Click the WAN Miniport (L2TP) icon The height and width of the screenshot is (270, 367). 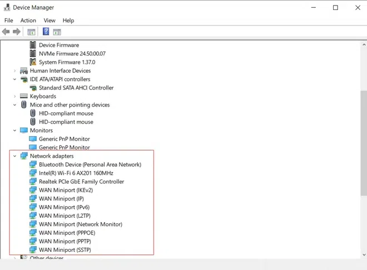[x=33, y=216]
